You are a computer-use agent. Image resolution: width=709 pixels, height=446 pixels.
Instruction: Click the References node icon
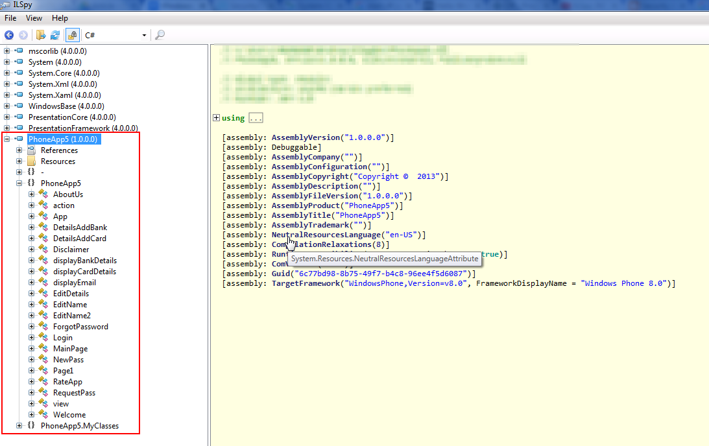[31, 150]
